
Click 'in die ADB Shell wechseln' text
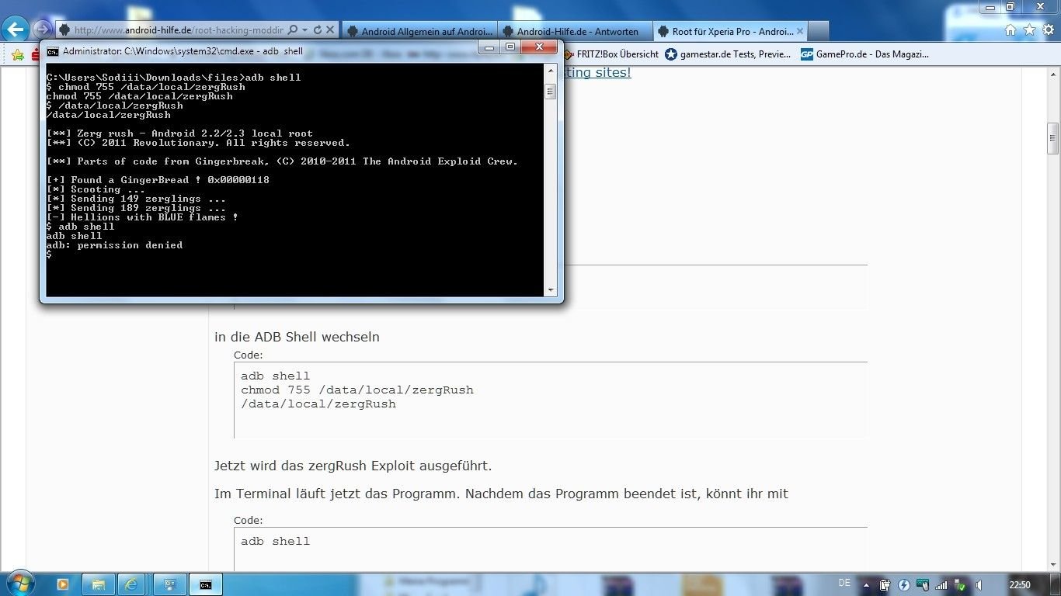tap(297, 337)
